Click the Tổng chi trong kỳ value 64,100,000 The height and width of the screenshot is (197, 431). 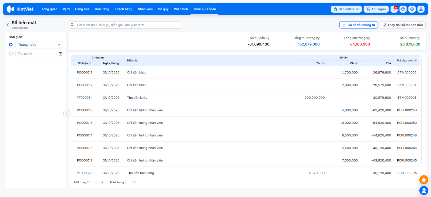360,44
